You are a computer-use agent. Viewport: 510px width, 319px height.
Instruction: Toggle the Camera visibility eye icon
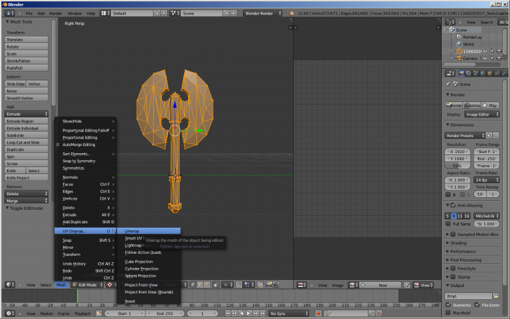484,58
